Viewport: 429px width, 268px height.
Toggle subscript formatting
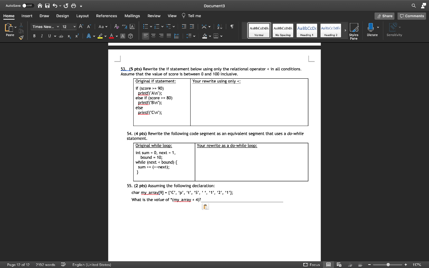point(69,36)
